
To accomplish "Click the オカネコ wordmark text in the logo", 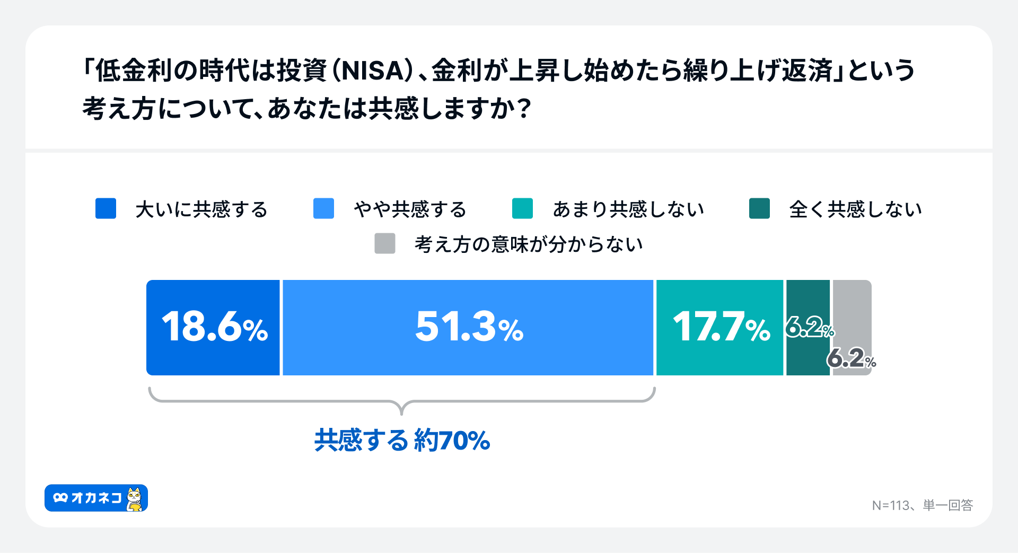I will [96, 498].
